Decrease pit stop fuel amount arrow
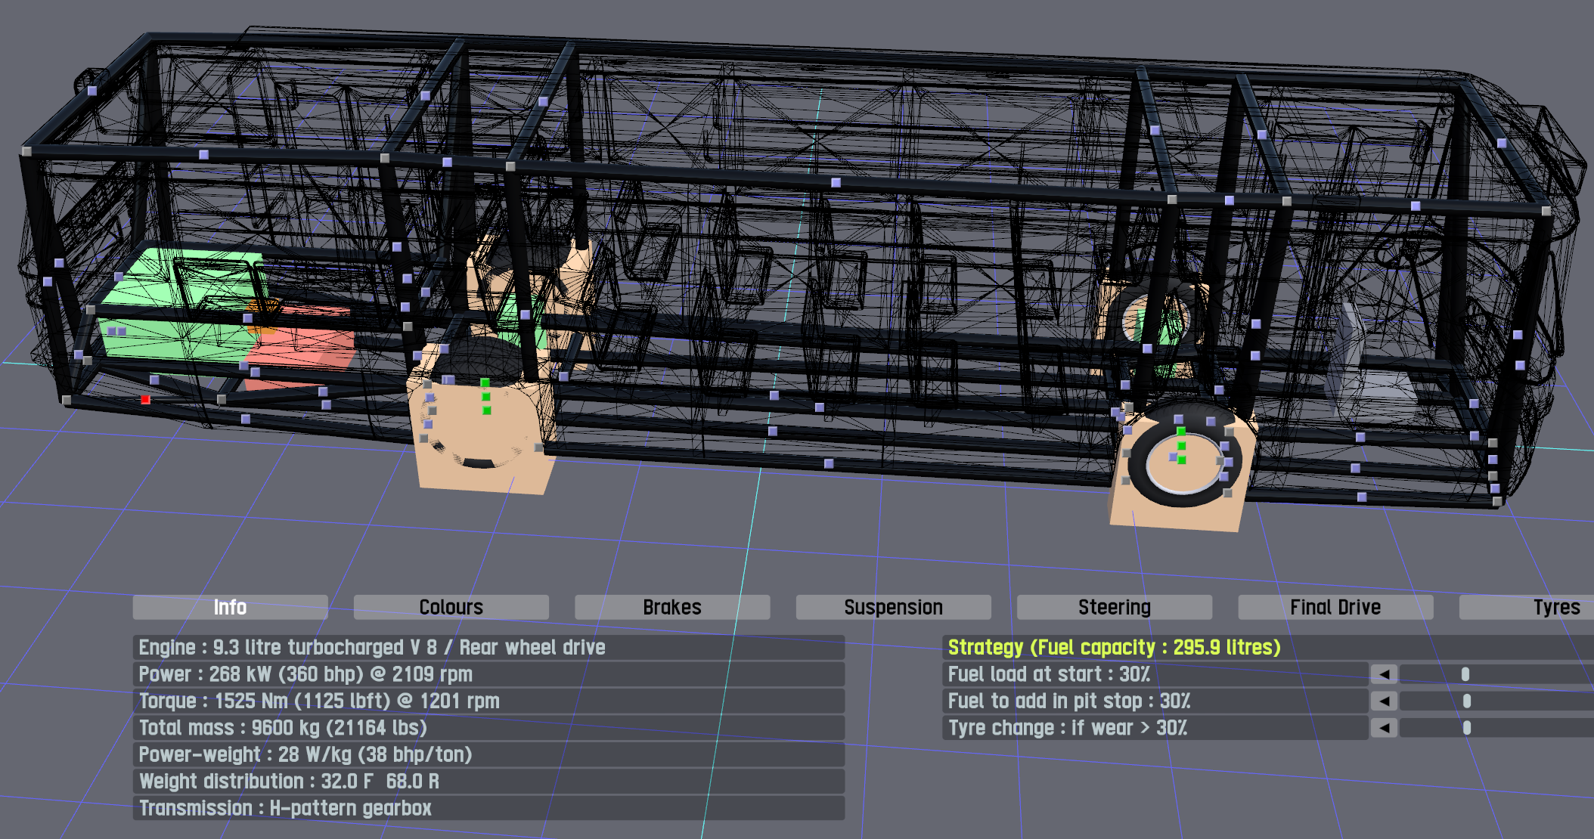 1384,701
